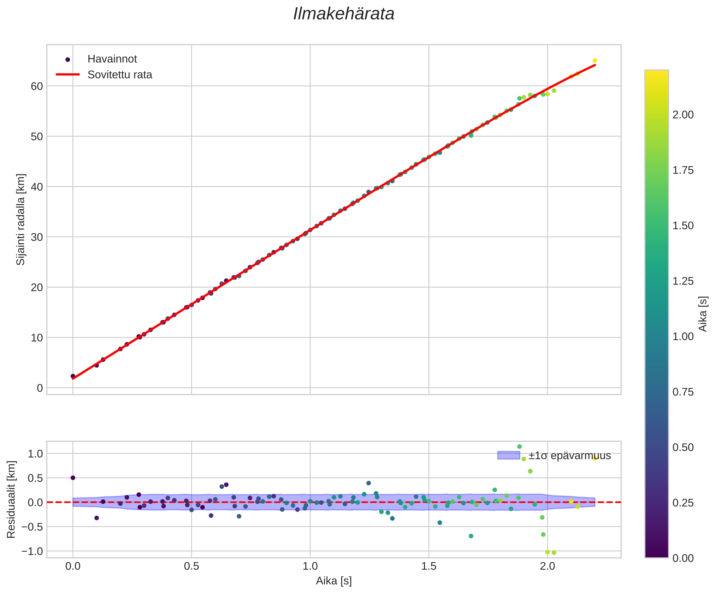Click the Sijainti radalla [km] axis label
The image size is (715, 593).
(x=21, y=220)
